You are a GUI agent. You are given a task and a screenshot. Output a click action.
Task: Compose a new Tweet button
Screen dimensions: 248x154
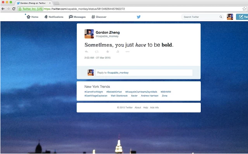pos(242,17)
